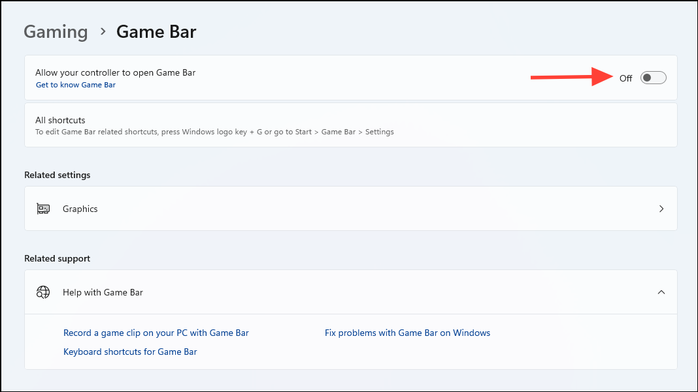Click the All shortcuts heading

click(60, 120)
